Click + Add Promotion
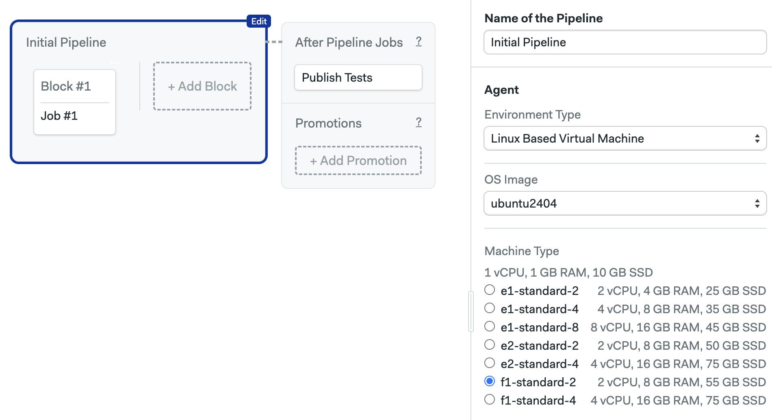The width and height of the screenshot is (772, 420). tap(358, 160)
